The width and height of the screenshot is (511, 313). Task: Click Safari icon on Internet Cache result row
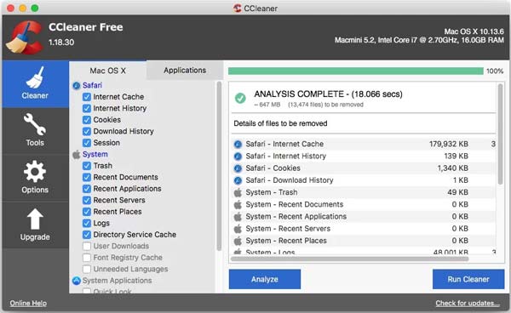[x=238, y=144]
